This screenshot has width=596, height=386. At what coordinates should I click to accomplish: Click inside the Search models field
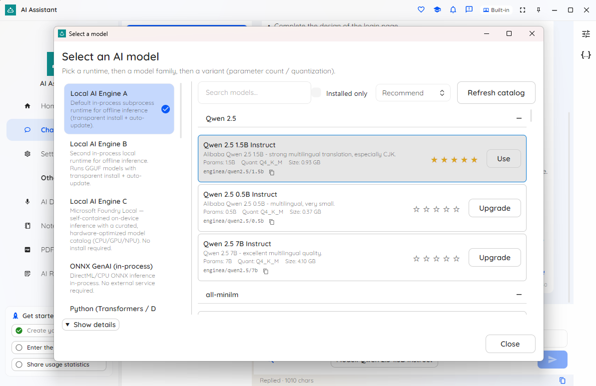coord(254,93)
